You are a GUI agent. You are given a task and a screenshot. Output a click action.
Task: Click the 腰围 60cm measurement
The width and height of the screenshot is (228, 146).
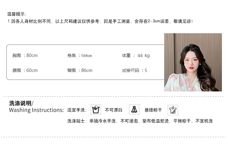[x=25, y=70]
